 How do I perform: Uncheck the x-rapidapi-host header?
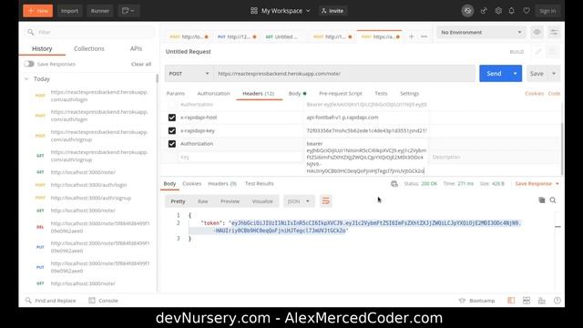click(172, 118)
